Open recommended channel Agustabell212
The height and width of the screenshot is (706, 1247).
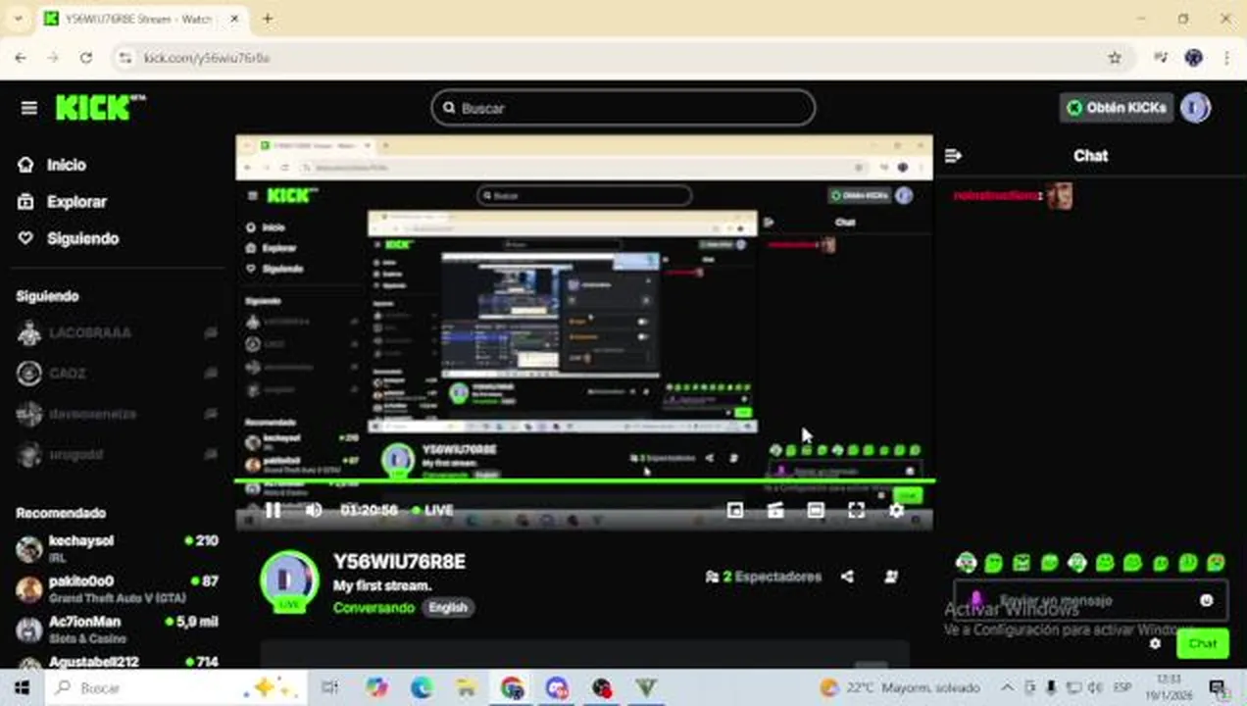coord(118,662)
